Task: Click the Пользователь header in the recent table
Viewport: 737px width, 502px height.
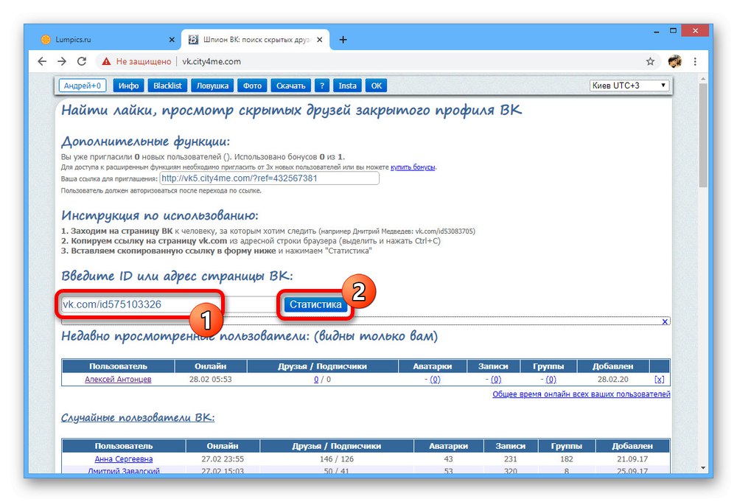Action: [118, 366]
